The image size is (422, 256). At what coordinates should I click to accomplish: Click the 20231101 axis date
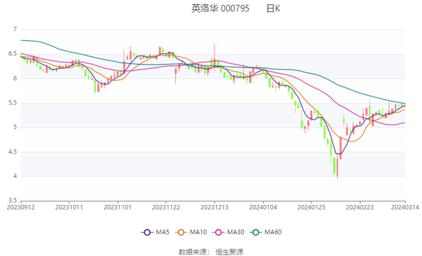117,207
